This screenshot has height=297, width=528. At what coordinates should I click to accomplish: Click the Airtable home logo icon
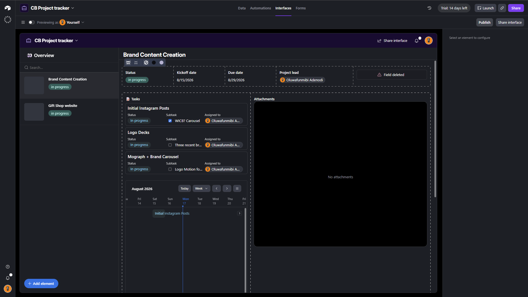tap(8, 8)
